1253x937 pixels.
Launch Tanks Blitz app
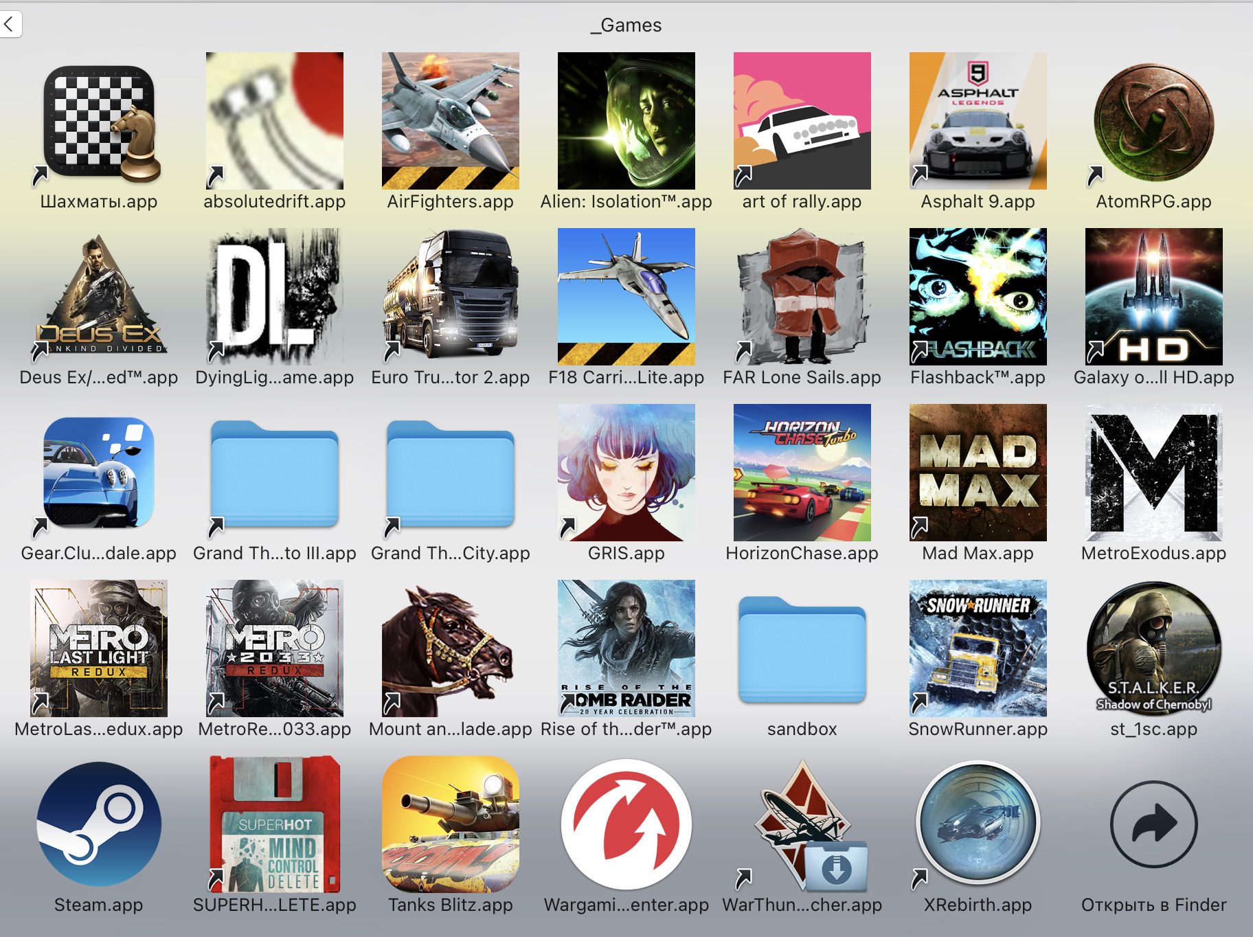(x=450, y=824)
